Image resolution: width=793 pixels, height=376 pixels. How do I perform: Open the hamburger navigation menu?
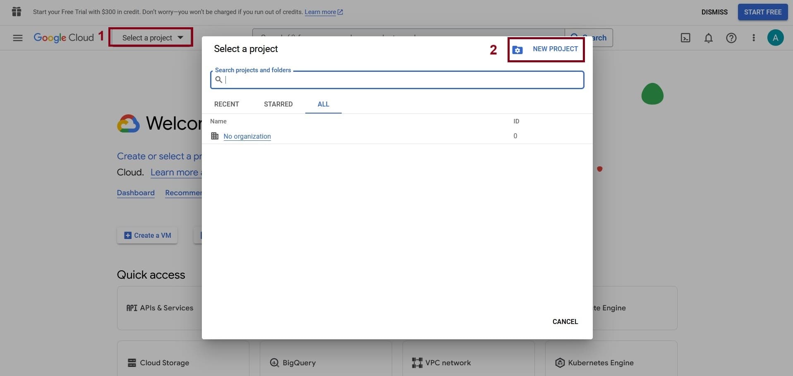pyautogui.click(x=17, y=38)
